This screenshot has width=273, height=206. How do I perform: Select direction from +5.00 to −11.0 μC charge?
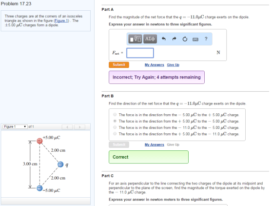115,134
